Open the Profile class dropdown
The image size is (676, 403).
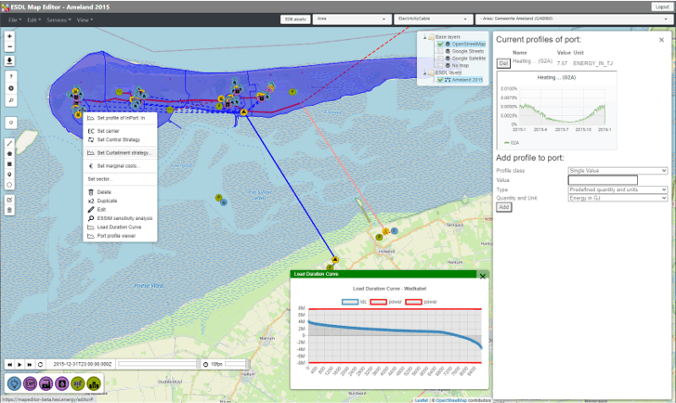click(617, 171)
